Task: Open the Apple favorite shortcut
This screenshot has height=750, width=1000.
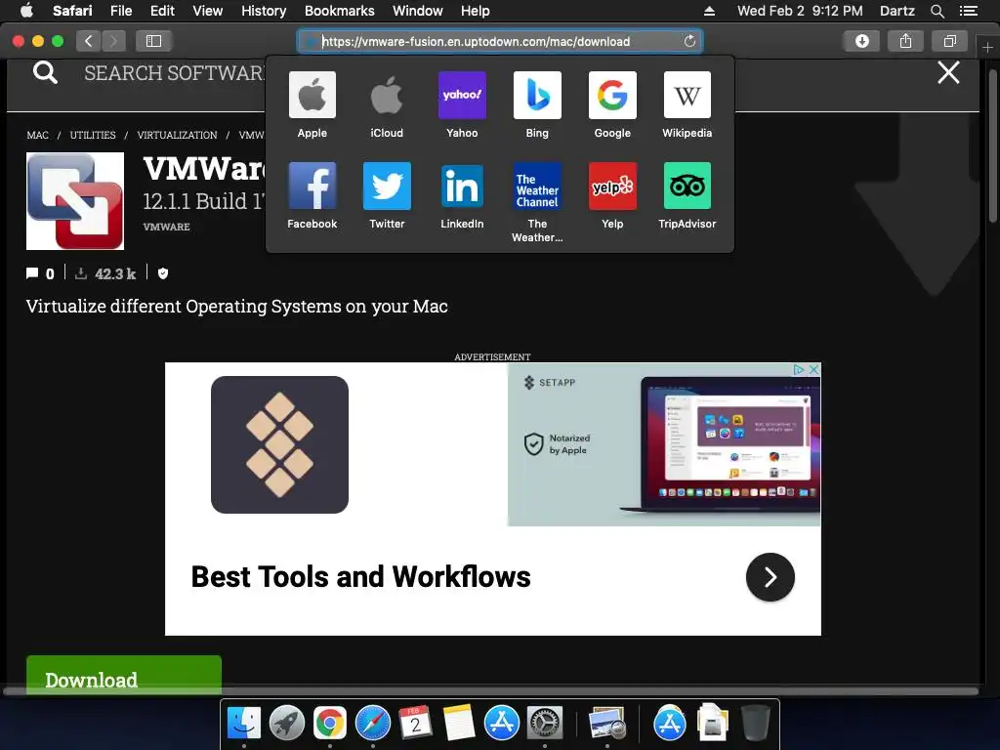Action: coord(312,105)
